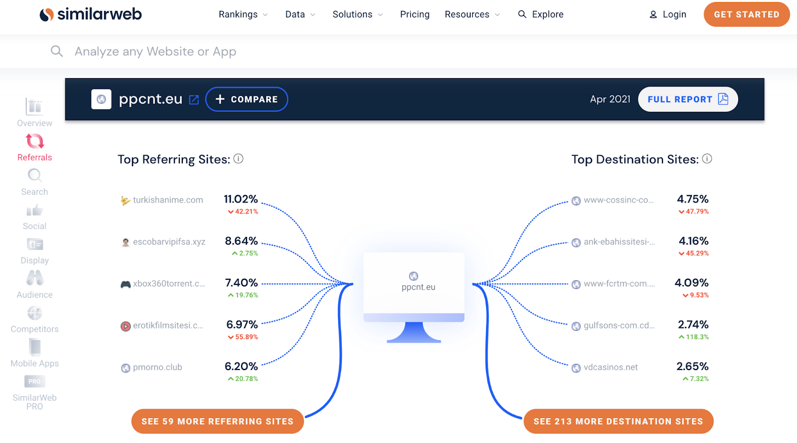The height and width of the screenshot is (443, 797).
Task: Open the Pricing menu item
Action: click(x=414, y=14)
